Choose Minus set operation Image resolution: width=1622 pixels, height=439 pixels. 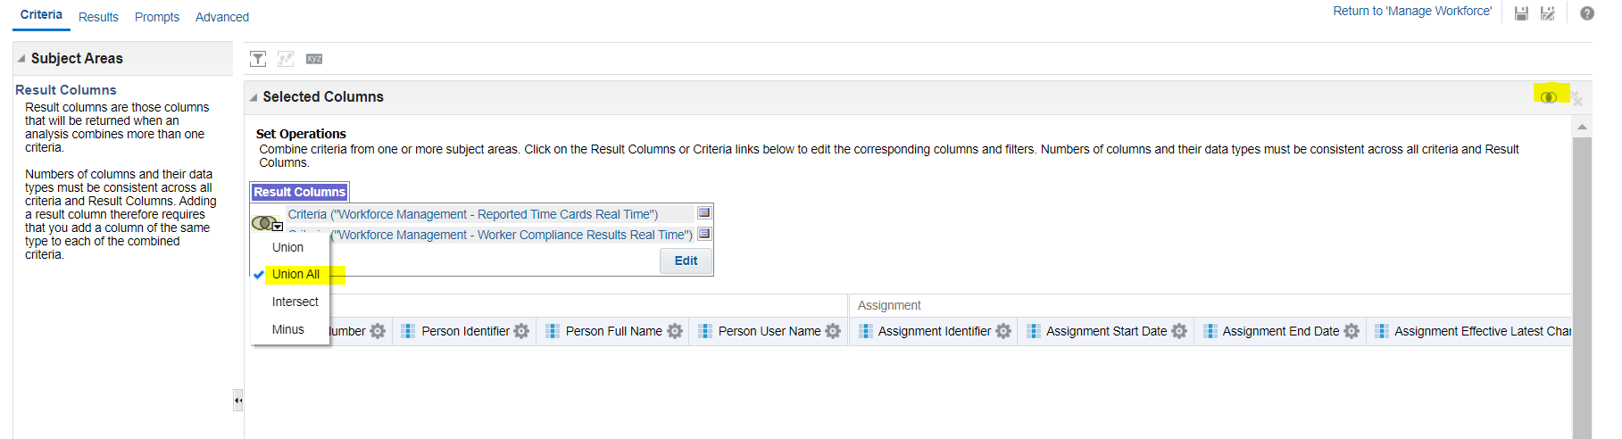pos(287,329)
